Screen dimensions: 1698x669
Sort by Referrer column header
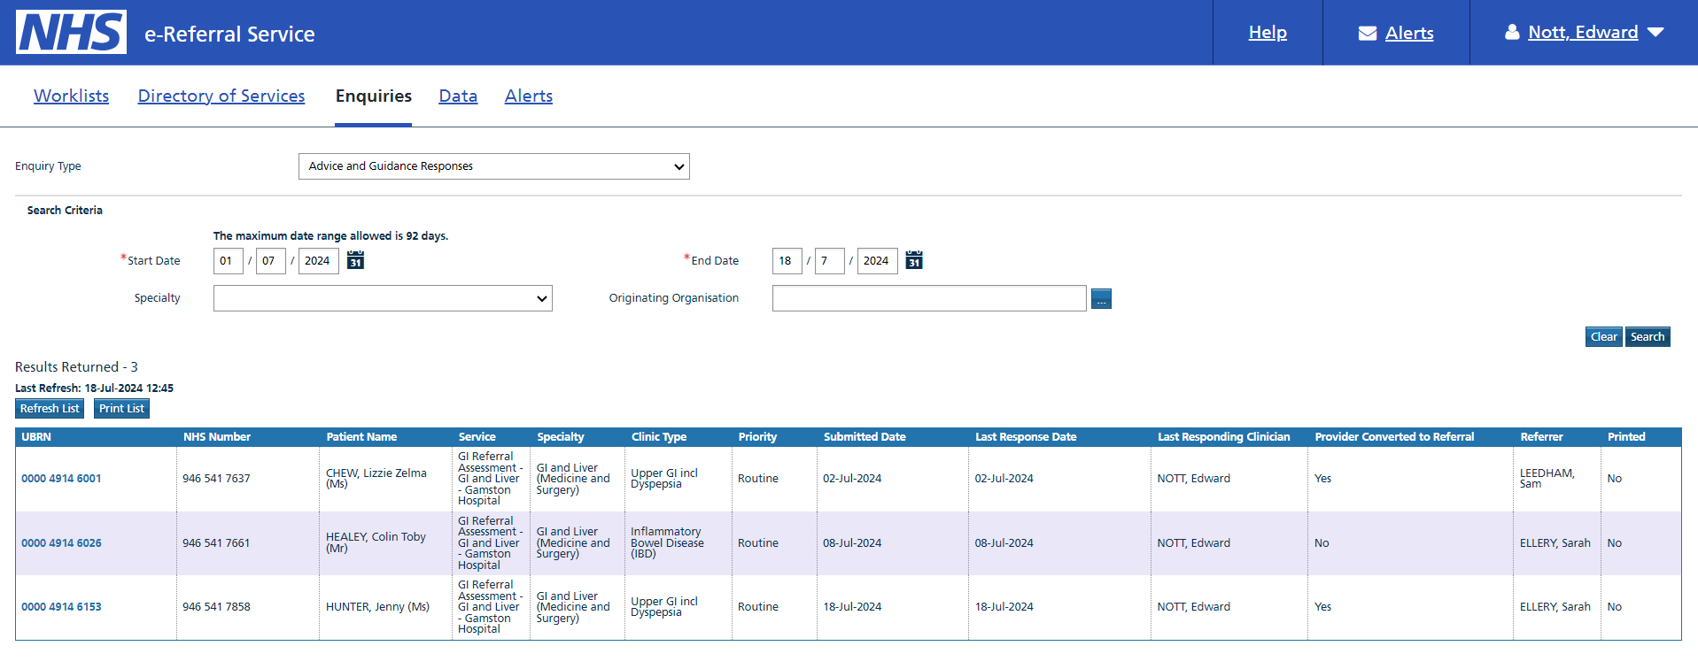[x=1541, y=437]
